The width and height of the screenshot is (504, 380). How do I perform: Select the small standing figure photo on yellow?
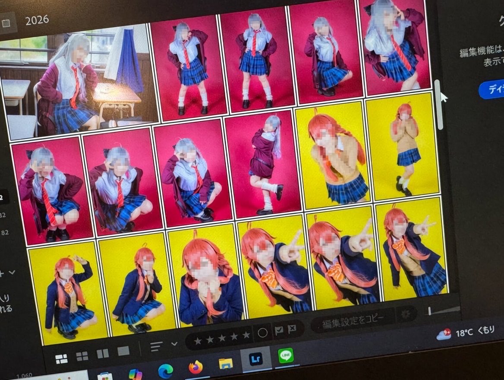point(403,146)
